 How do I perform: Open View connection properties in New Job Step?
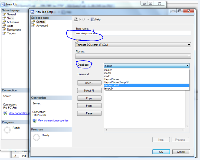(x=53, y=120)
